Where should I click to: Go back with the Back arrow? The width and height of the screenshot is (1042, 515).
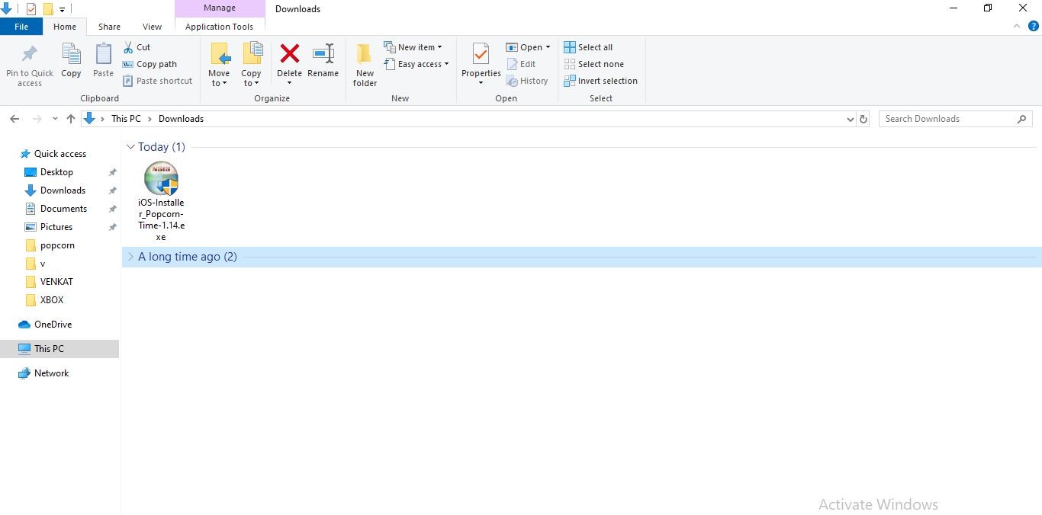pos(14,119)
